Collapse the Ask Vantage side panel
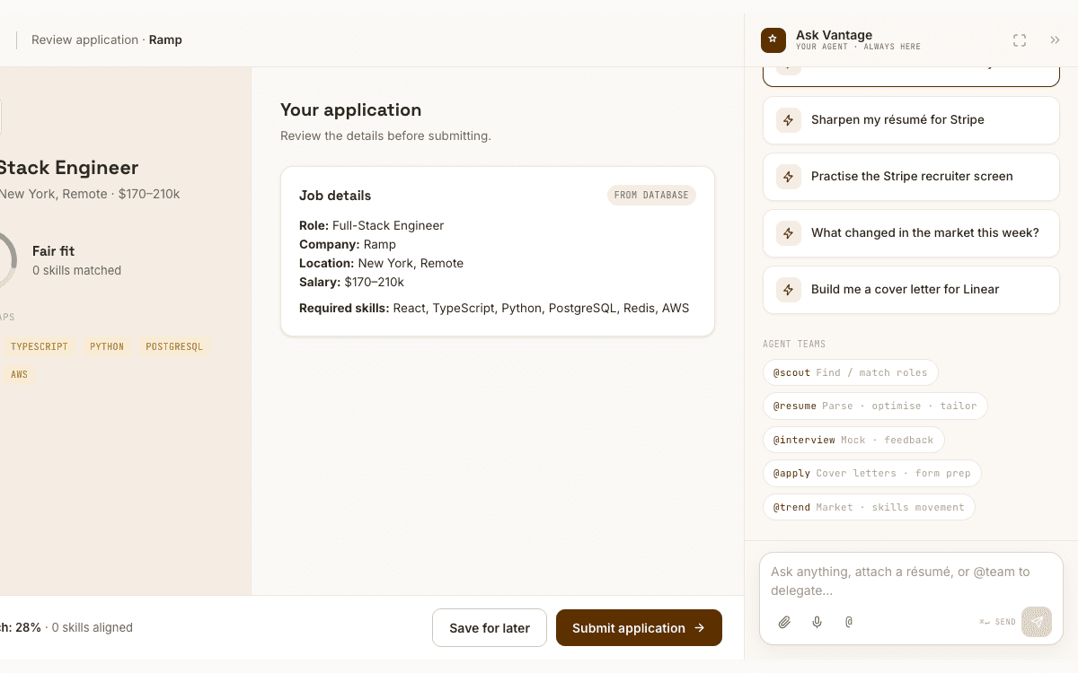The height and width of the screenshot is (673, 1078). pos(1055,40)
